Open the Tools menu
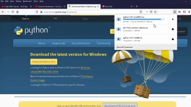 point(36,1)
